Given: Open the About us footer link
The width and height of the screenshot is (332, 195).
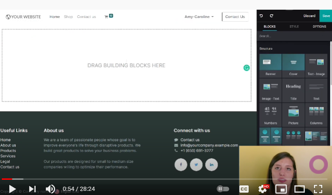Looking at the screenshot, I should [x=8, y=145].
